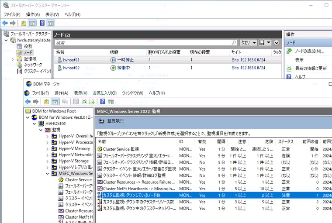Click the round expand chevron next to search bar
The height and width of the screenshot is (223, 332).
pos(277,43)
